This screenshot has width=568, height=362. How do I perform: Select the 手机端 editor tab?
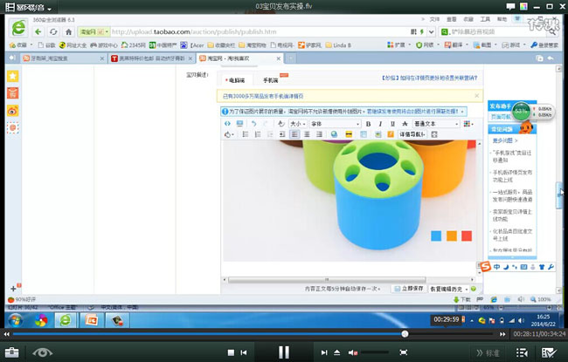[x=270, y=80]
